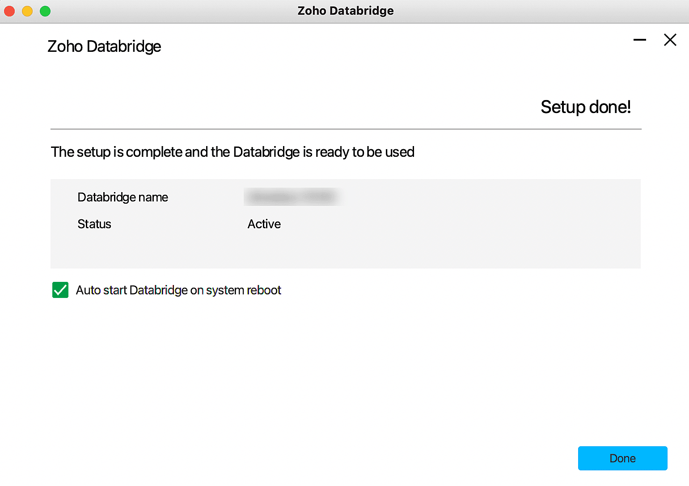Click empty title bar right of window title
Image resolution: width=689 pixels, height=486 pixels.
coord(537,11)
